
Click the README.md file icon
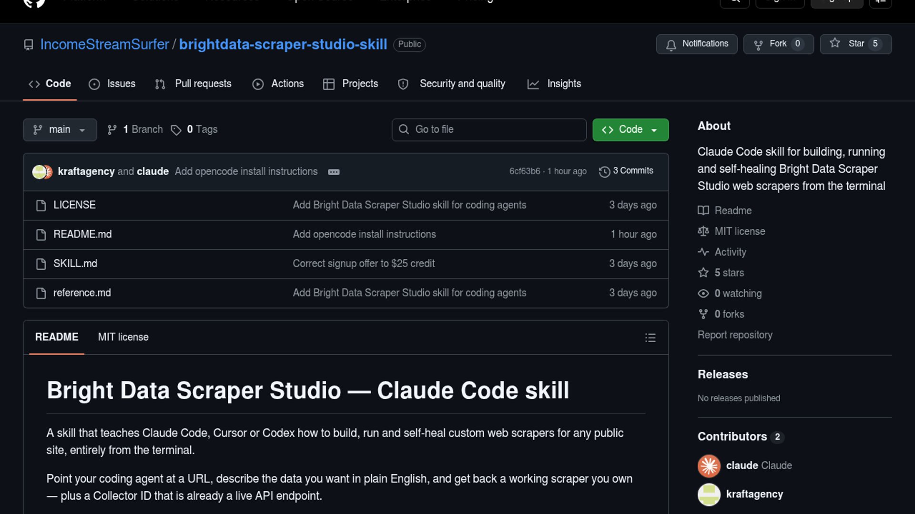point(41,235)
